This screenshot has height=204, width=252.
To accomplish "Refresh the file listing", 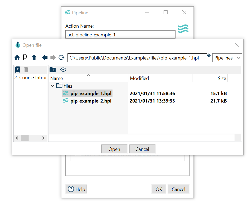I will click(x=61, y=57).
